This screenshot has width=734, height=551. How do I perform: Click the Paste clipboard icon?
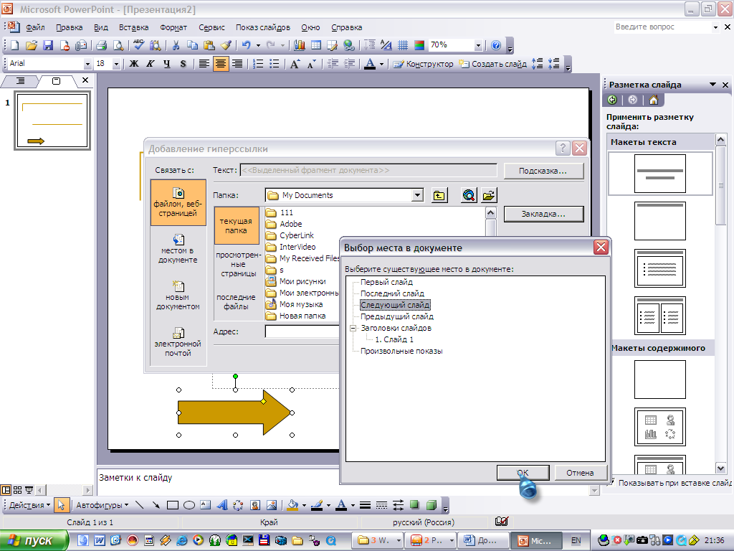click(x=209, y=45)
